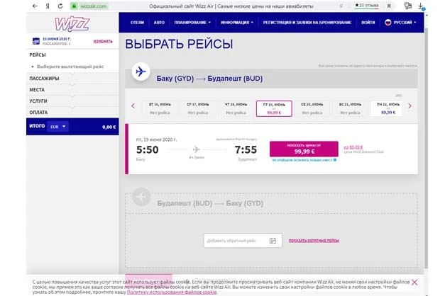Select date ВС 21 июнь
Image resolution: width=445 pixels, height=296 pixels.
pyautogui.click(x=350, y=108)
